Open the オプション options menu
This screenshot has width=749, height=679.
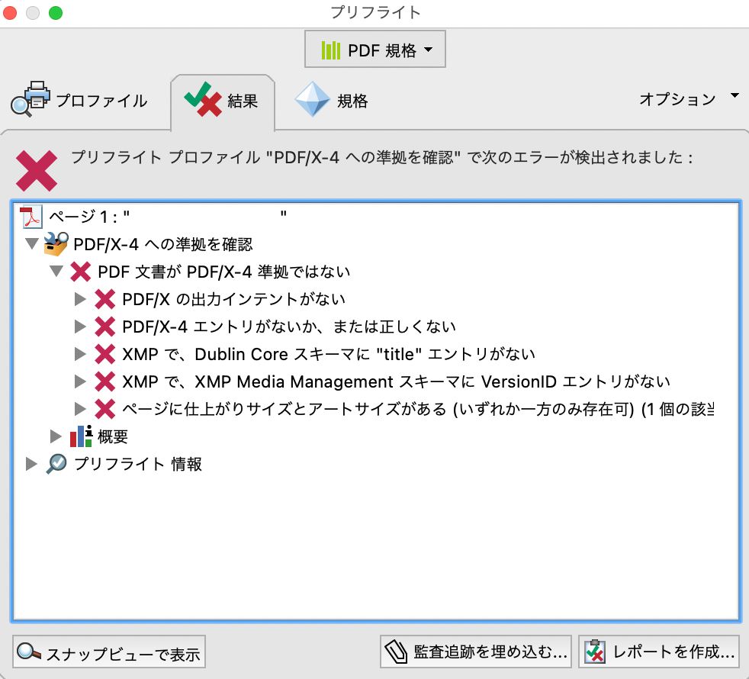pos(688,98)
